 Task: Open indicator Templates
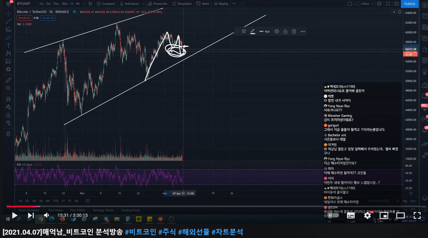click(182, 4)
